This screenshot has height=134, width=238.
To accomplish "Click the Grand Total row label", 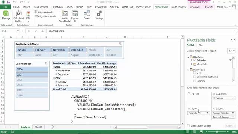I will [x=59, y=89].
